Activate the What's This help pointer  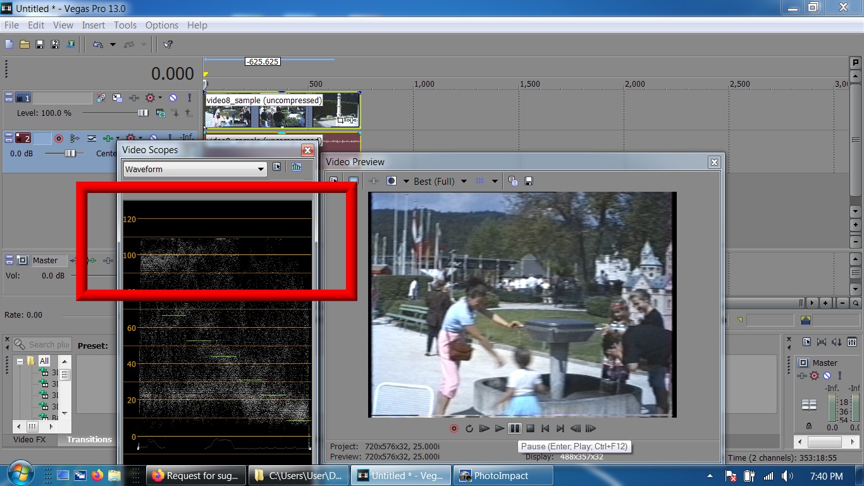point(168,44)
